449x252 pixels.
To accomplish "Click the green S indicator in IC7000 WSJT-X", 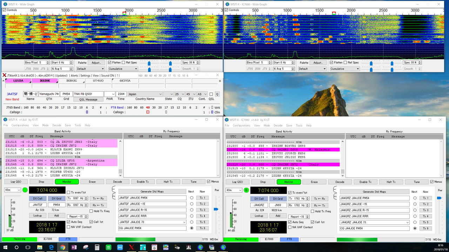I will pyautogui.click(x=246, y=190).
